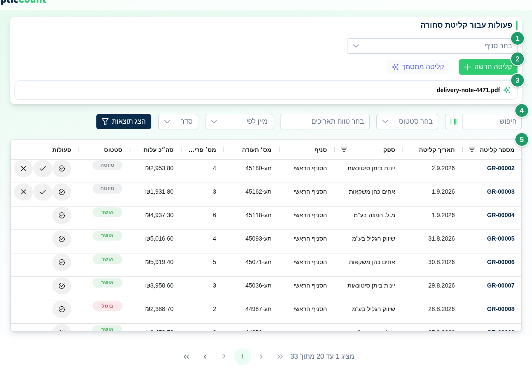Image resolution: width=532 pixels, height=375 pixels.
Task: Click the הצג תוצאות show results button
Action: click(x=124, y=122)
